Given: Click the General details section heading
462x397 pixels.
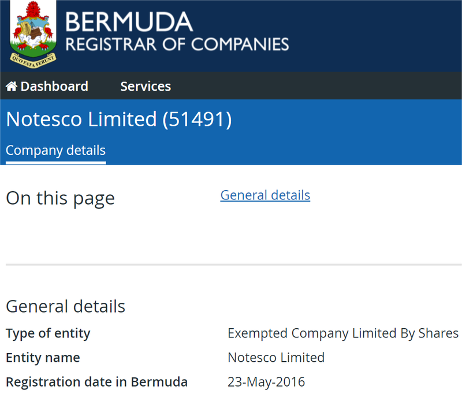Looking at the screenshot, I should pyautogui.click(x=65, y=306).
